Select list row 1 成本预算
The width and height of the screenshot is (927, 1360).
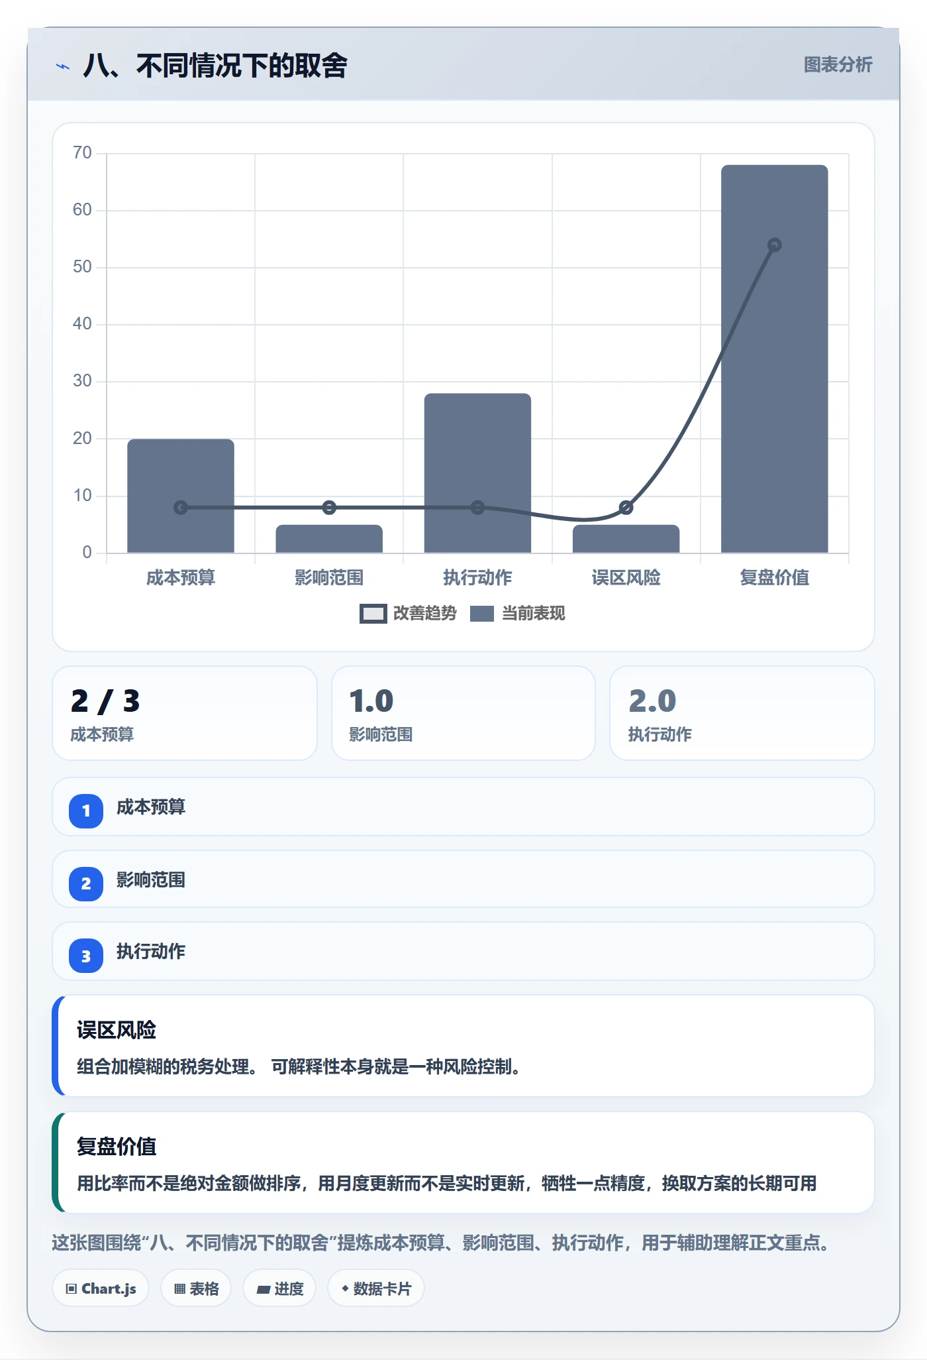click(x=463, y=807)
